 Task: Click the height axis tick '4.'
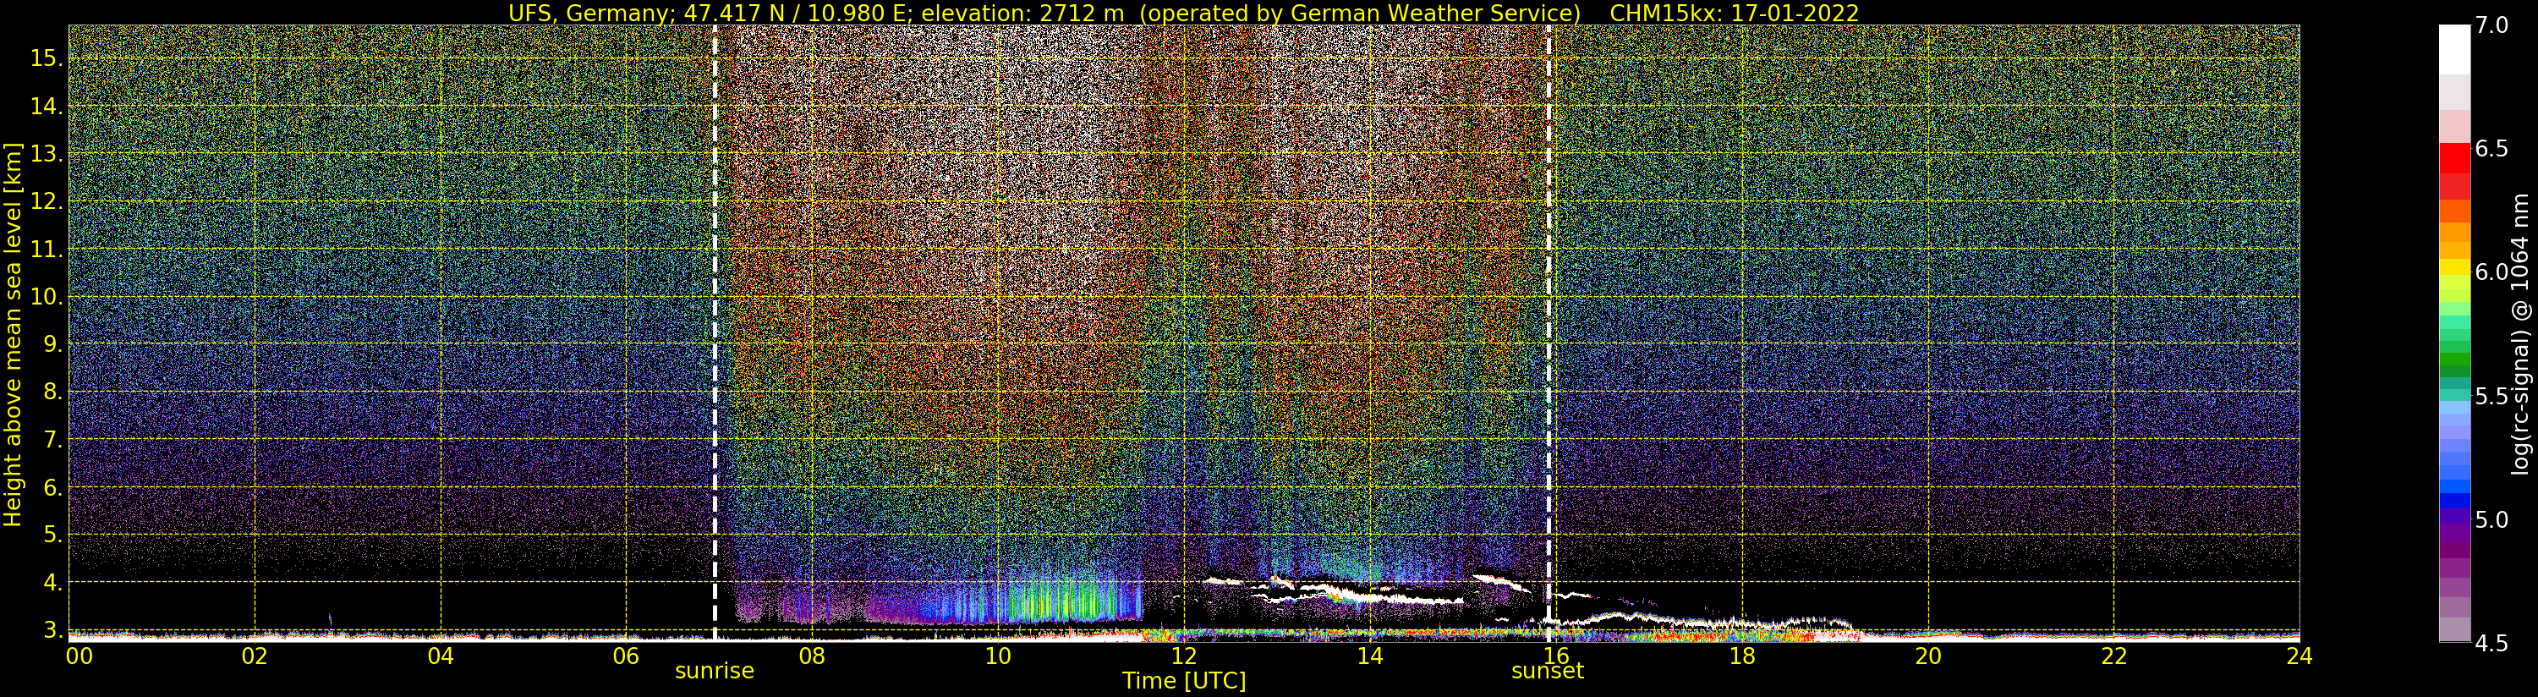53,583
